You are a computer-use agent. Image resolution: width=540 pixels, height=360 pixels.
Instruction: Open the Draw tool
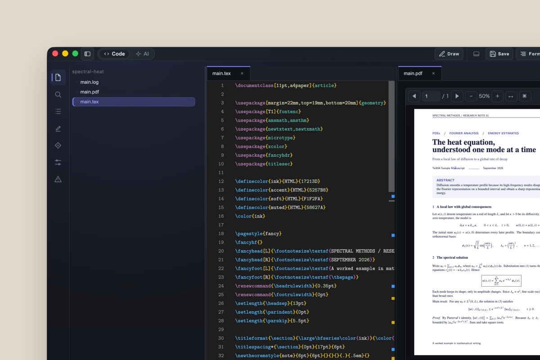pos(449,54)
